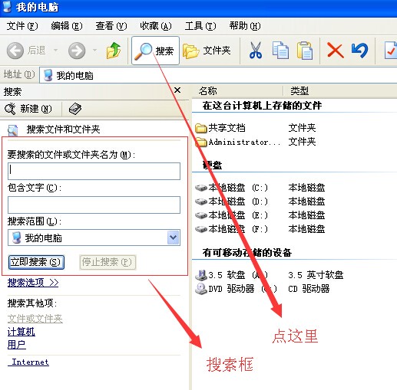Click the Cut scissors icon in toolbar
Viewport: 397px width, 390px height.
(256, 51)
